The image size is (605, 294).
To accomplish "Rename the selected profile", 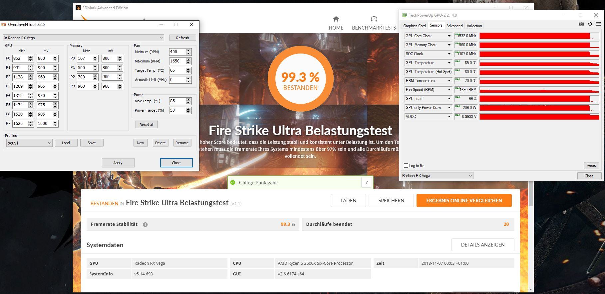I will (x=182, y=143).
